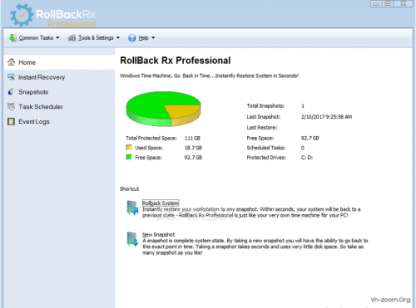Go to the Home section
This screenshot has height=308, width=416.
pos(59,62)
